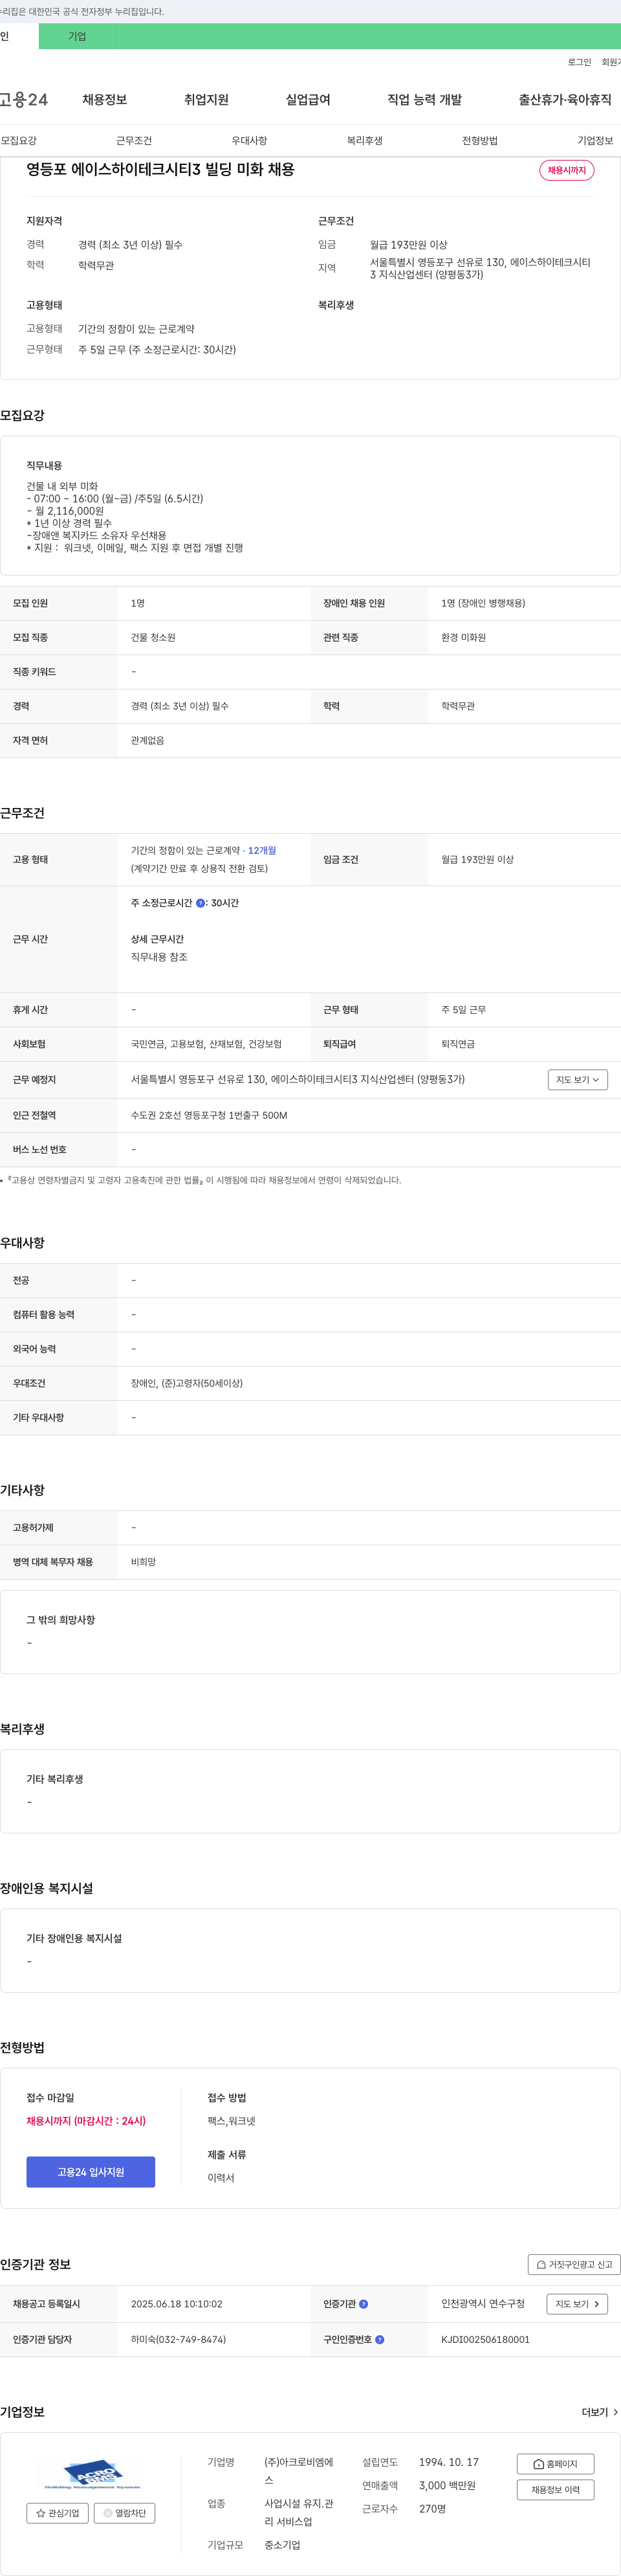Open the 채용정보 main menu
Image resolution: width=621 pixels, height=2576 pixels.
(105, 100)
